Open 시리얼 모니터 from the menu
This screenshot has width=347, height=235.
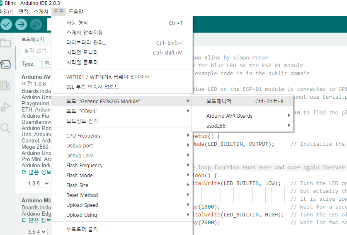coord(122,52)
